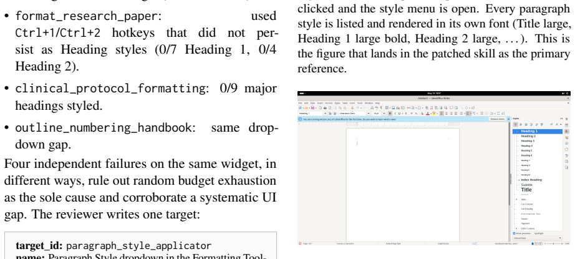Toggle Justified alignment in formatting toolbar
This screenshot has height=259, width=575.
(x=456, y=114)
